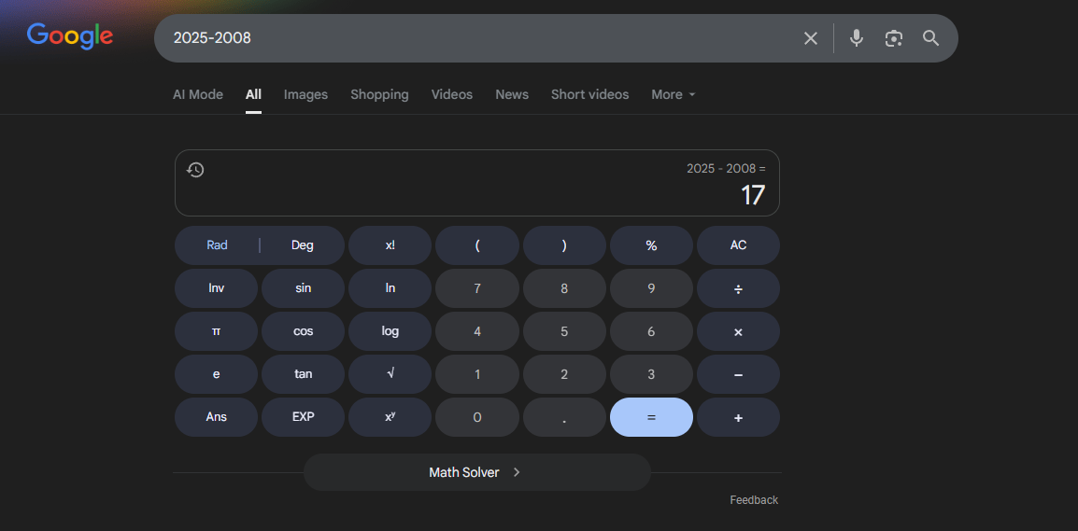Image resolution: width=1078 pixels, height=531 pixels.
Task: Toggle the Inv inverse functions key
Action: point(217,288)
